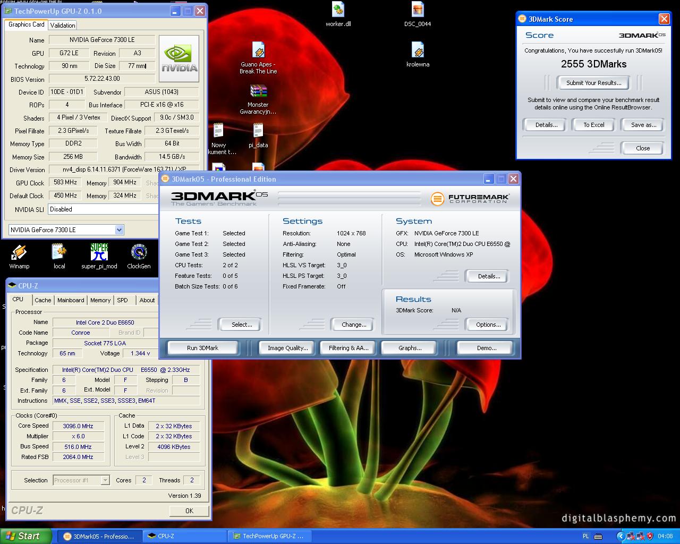Open the NVIDIA SLI dropdown field
This screenshot has height=544, width=680.
104,209
